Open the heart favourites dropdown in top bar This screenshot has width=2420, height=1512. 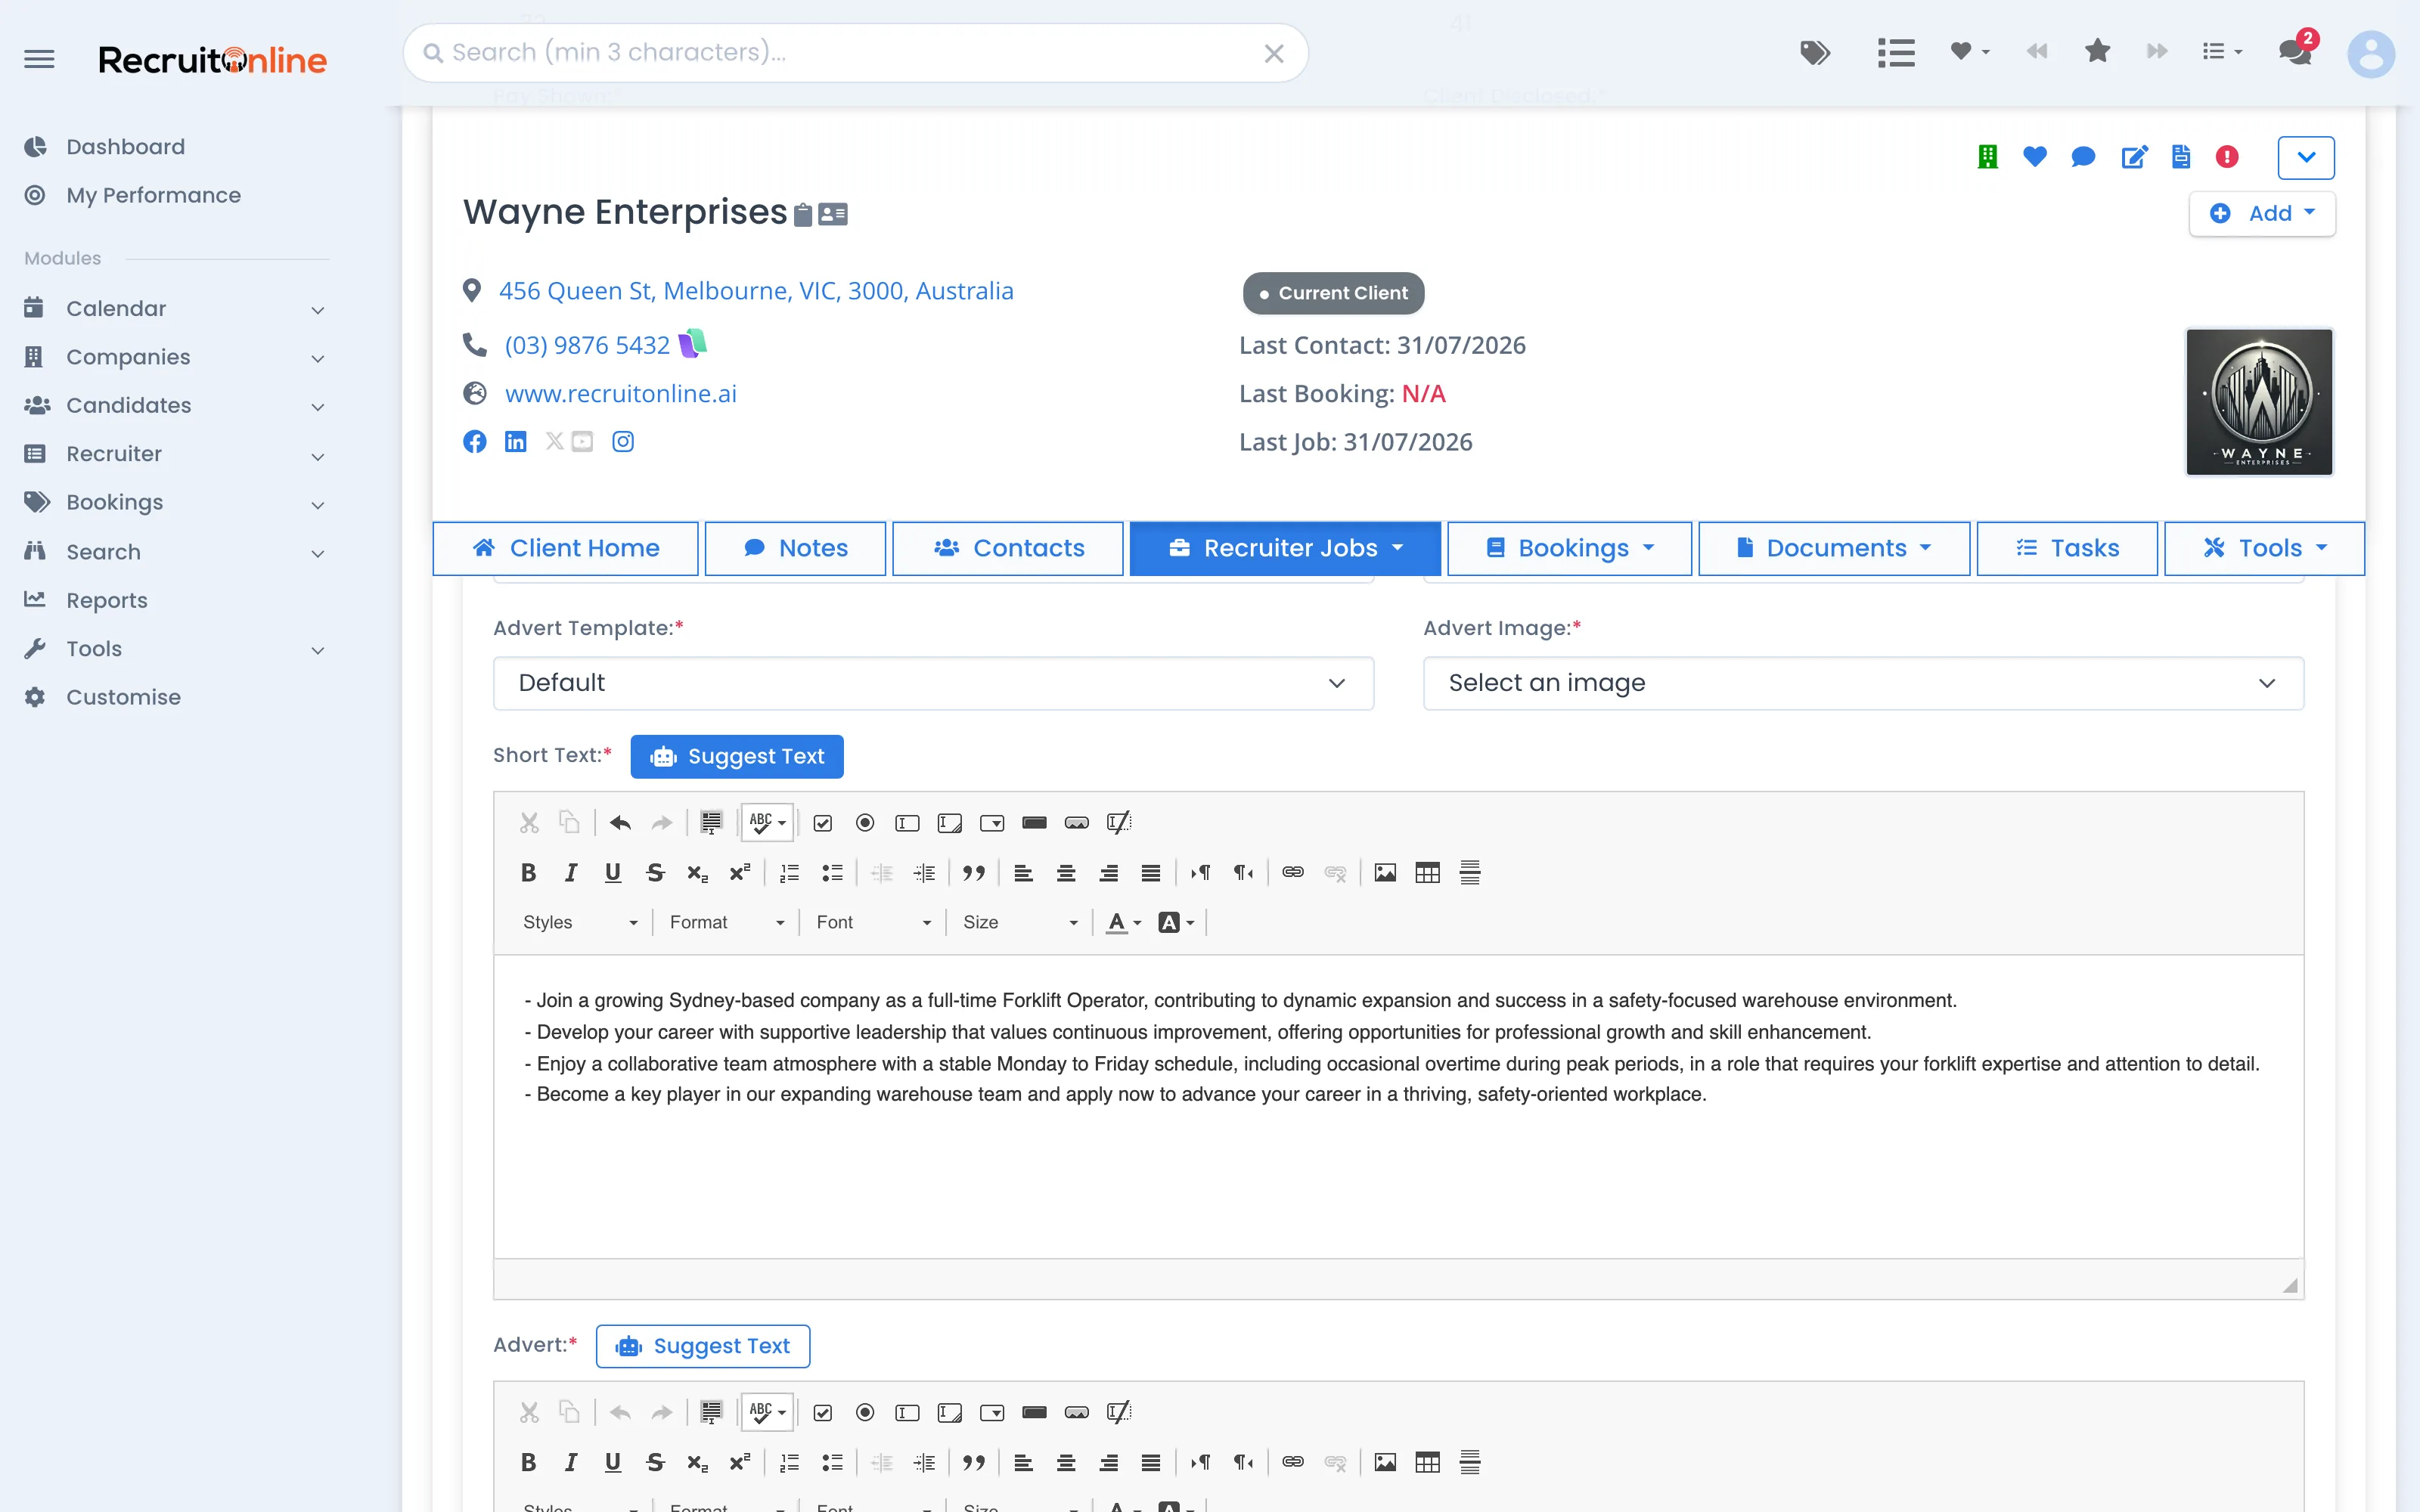click(1969, 52)
